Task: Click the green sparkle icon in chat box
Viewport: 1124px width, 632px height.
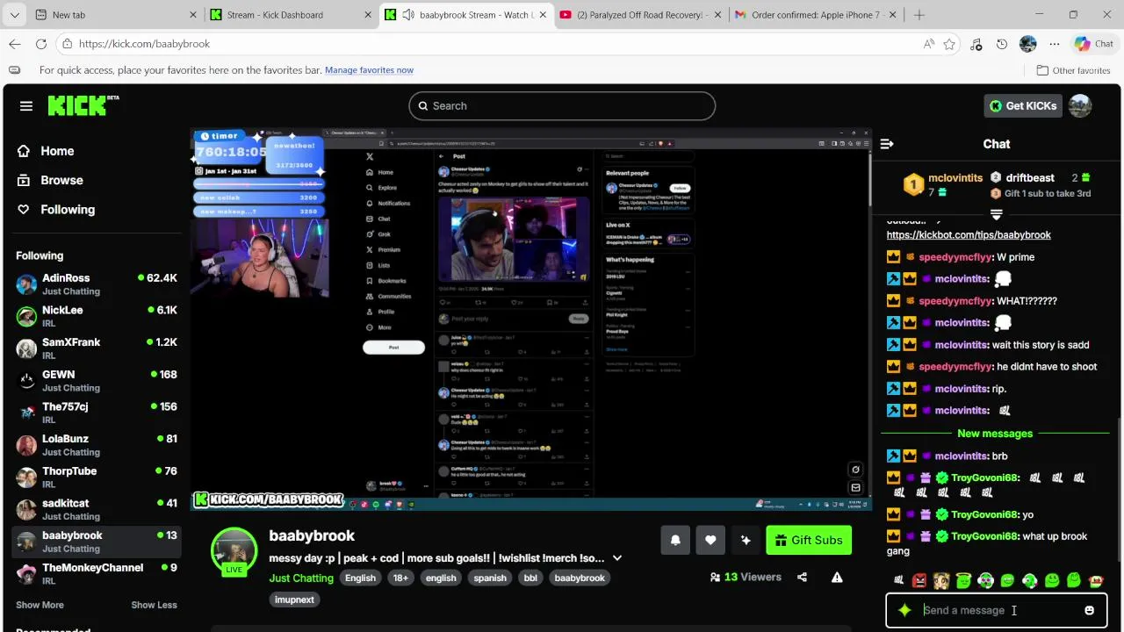Action: (x=904, y=610)
